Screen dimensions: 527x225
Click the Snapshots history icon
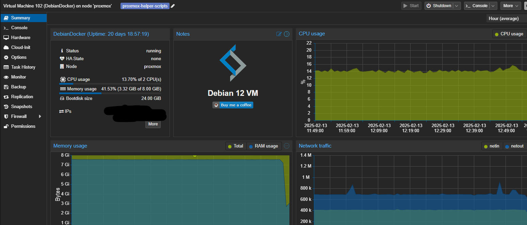click(6, 107)
